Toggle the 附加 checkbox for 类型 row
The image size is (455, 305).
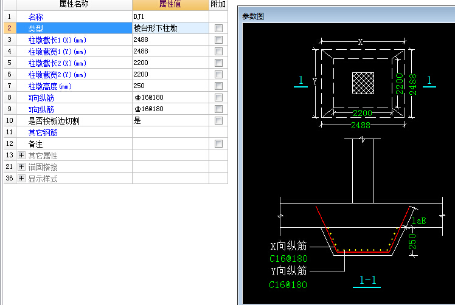pos(218,28)
